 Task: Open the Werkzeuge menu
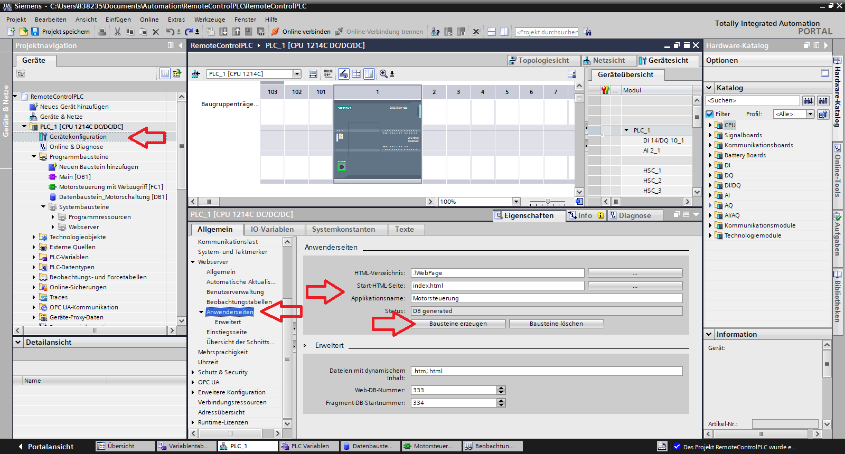[210, 20]
